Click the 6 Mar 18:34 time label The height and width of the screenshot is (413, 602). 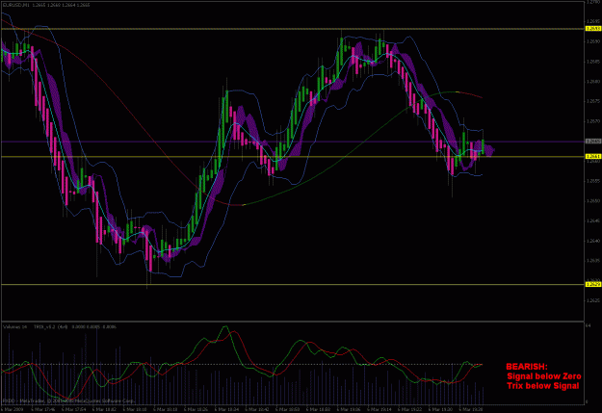226,410
